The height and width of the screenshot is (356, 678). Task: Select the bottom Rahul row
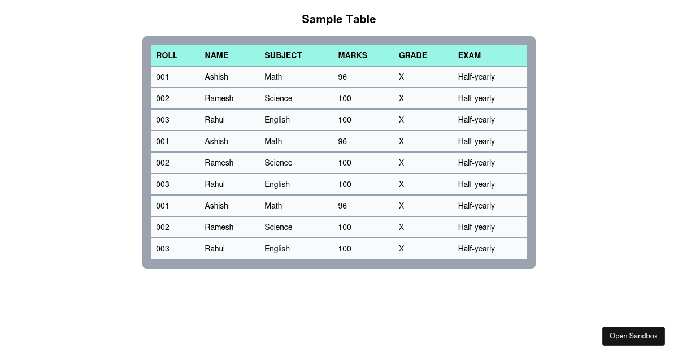(x=215, y=249)
